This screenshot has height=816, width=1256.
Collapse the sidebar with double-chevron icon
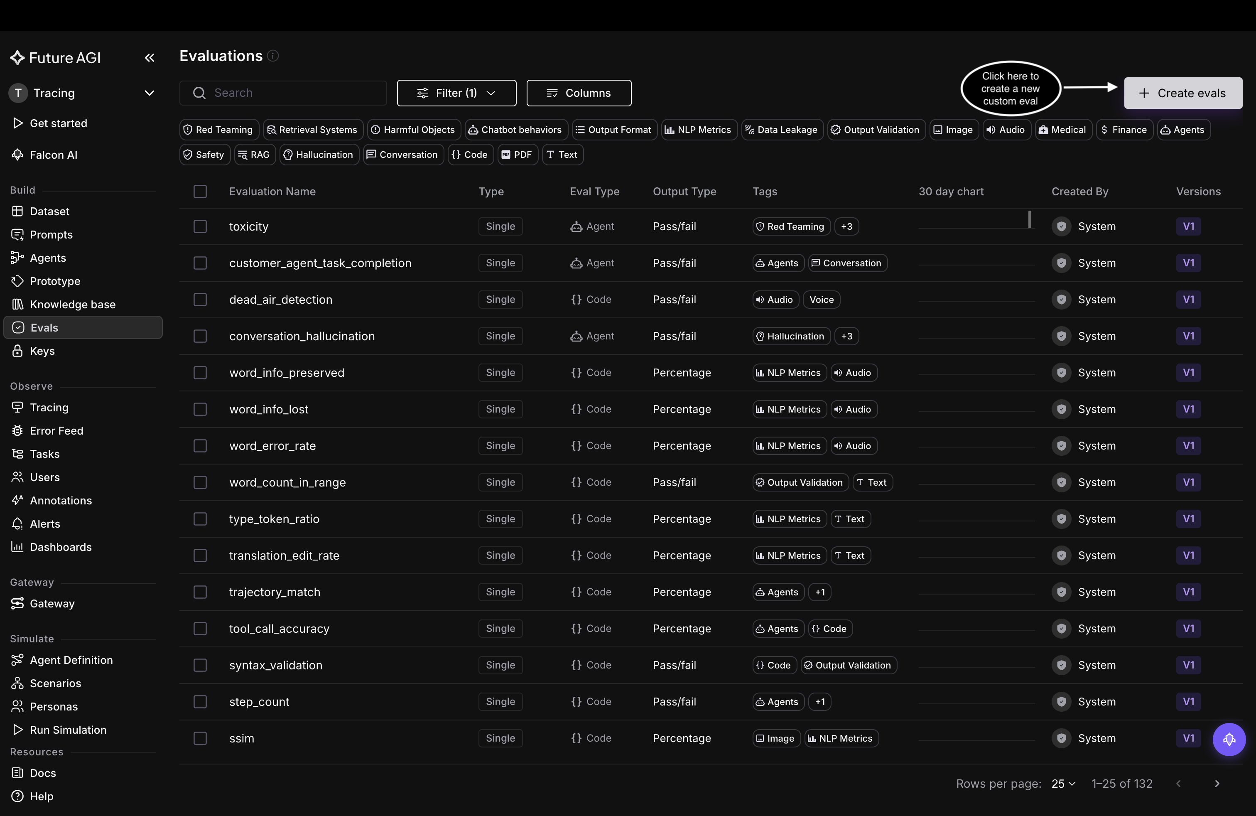[x=150, y=57]
